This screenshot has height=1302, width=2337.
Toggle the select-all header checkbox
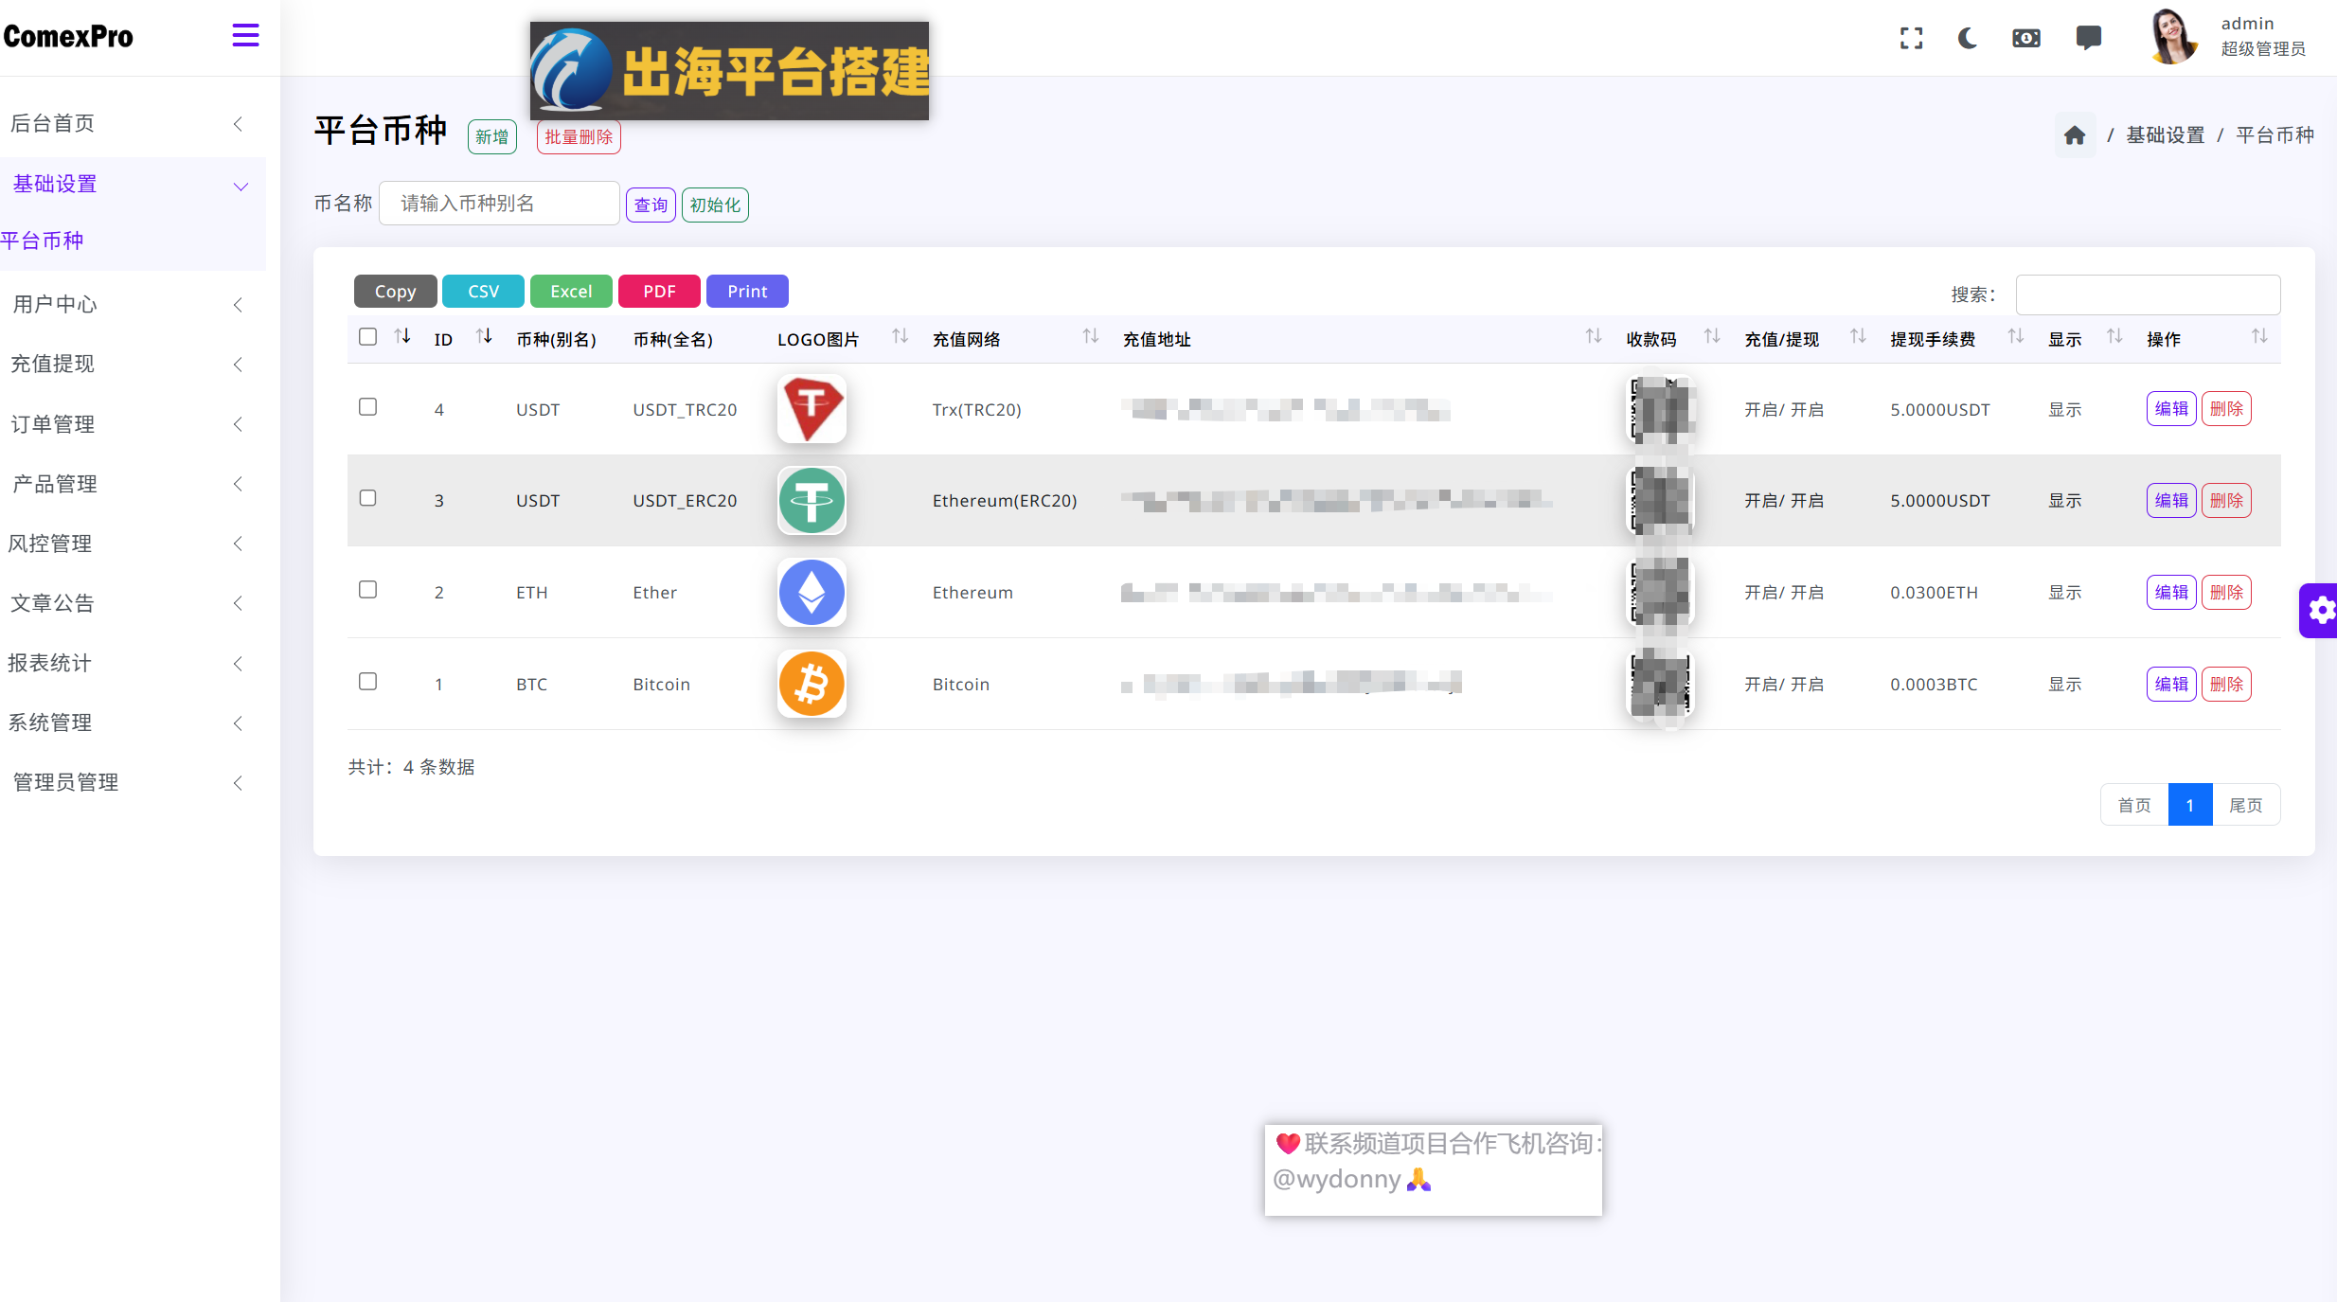tap(368, 337)
